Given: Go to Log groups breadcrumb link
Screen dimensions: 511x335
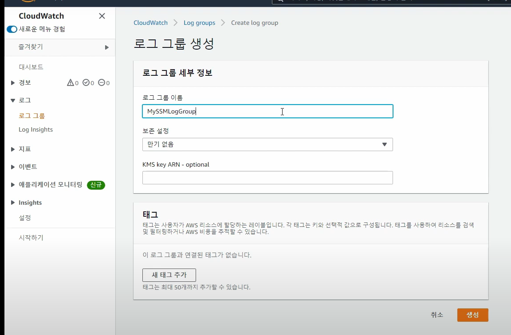Looking at the screenshot, I should [200, 23].
